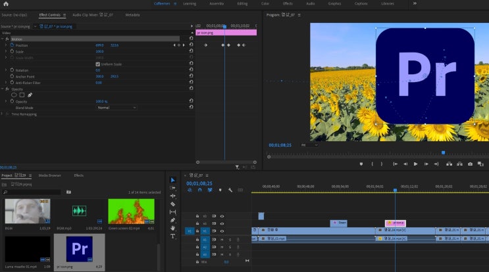Image resolution: width=489 pixels, height=272 pixels.
Task: Toggle the Motion fx effect
Action: [x=7, y=39]
